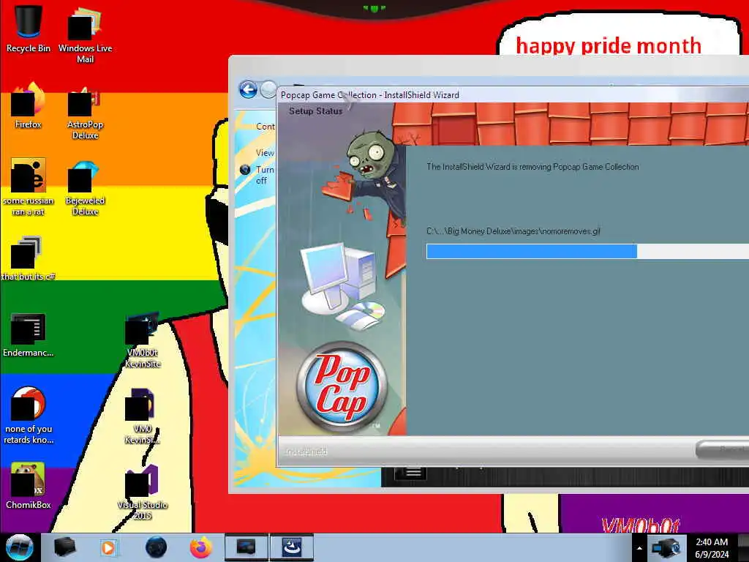Switch to the Control Panel taskbar window

tap(246, 547)
